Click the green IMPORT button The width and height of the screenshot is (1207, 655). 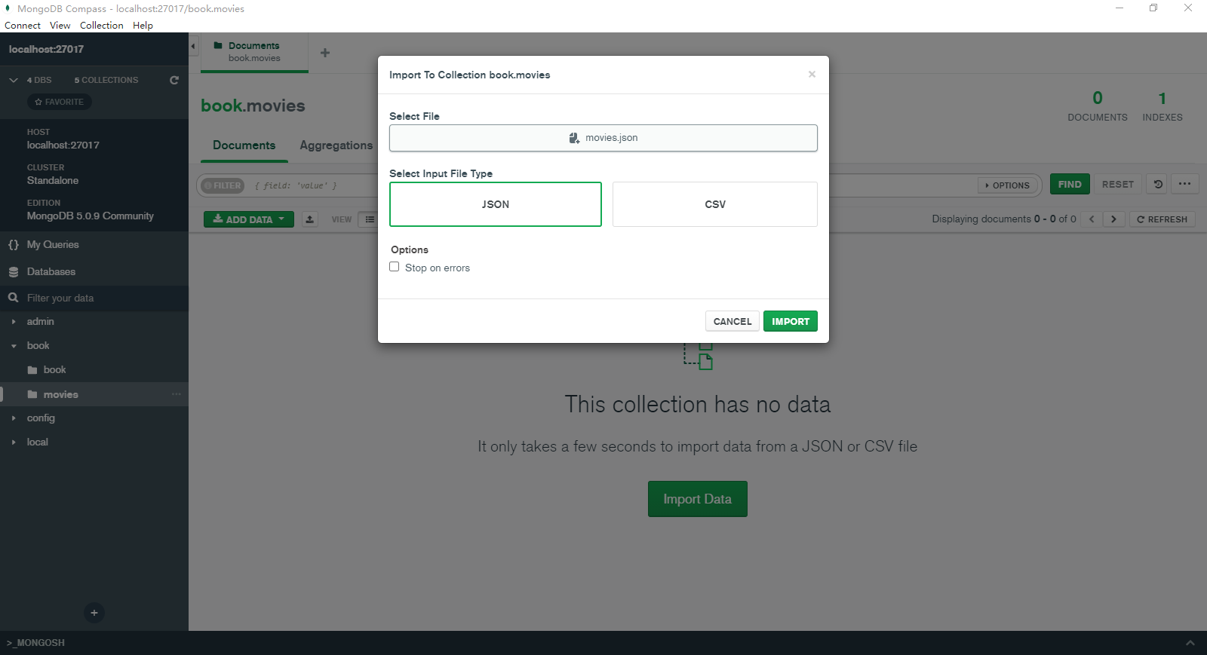[791, 321]
